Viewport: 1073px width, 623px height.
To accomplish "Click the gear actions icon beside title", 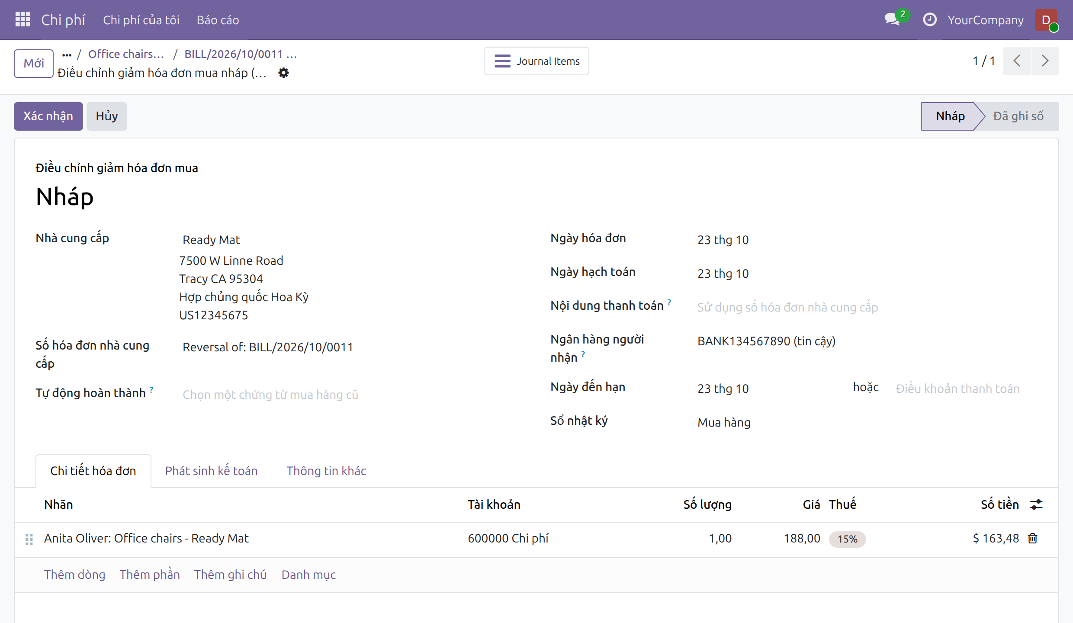I will coord(283,73).
